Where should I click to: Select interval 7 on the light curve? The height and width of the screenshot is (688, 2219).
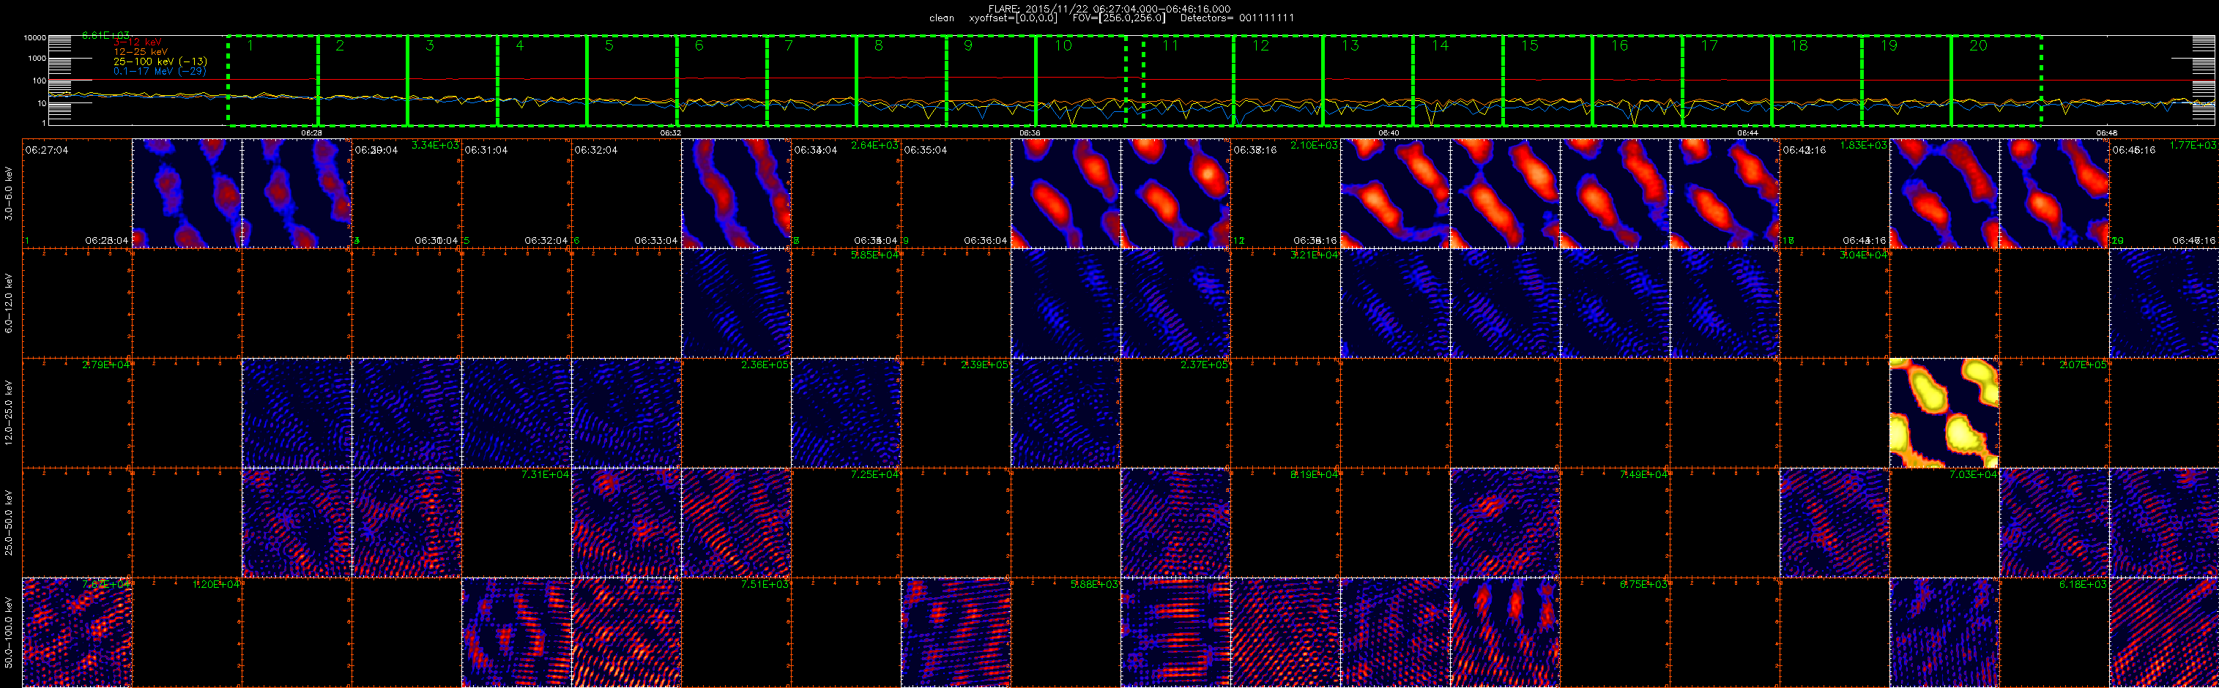pyautogui.click(x=811, y=81)
